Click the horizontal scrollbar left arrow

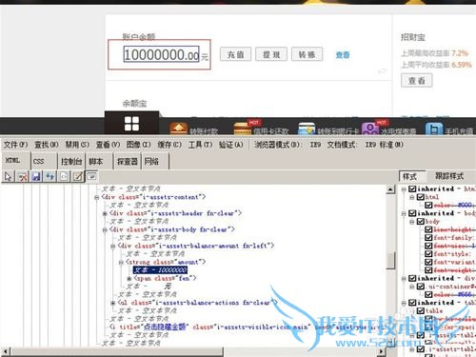click(6, 351)
